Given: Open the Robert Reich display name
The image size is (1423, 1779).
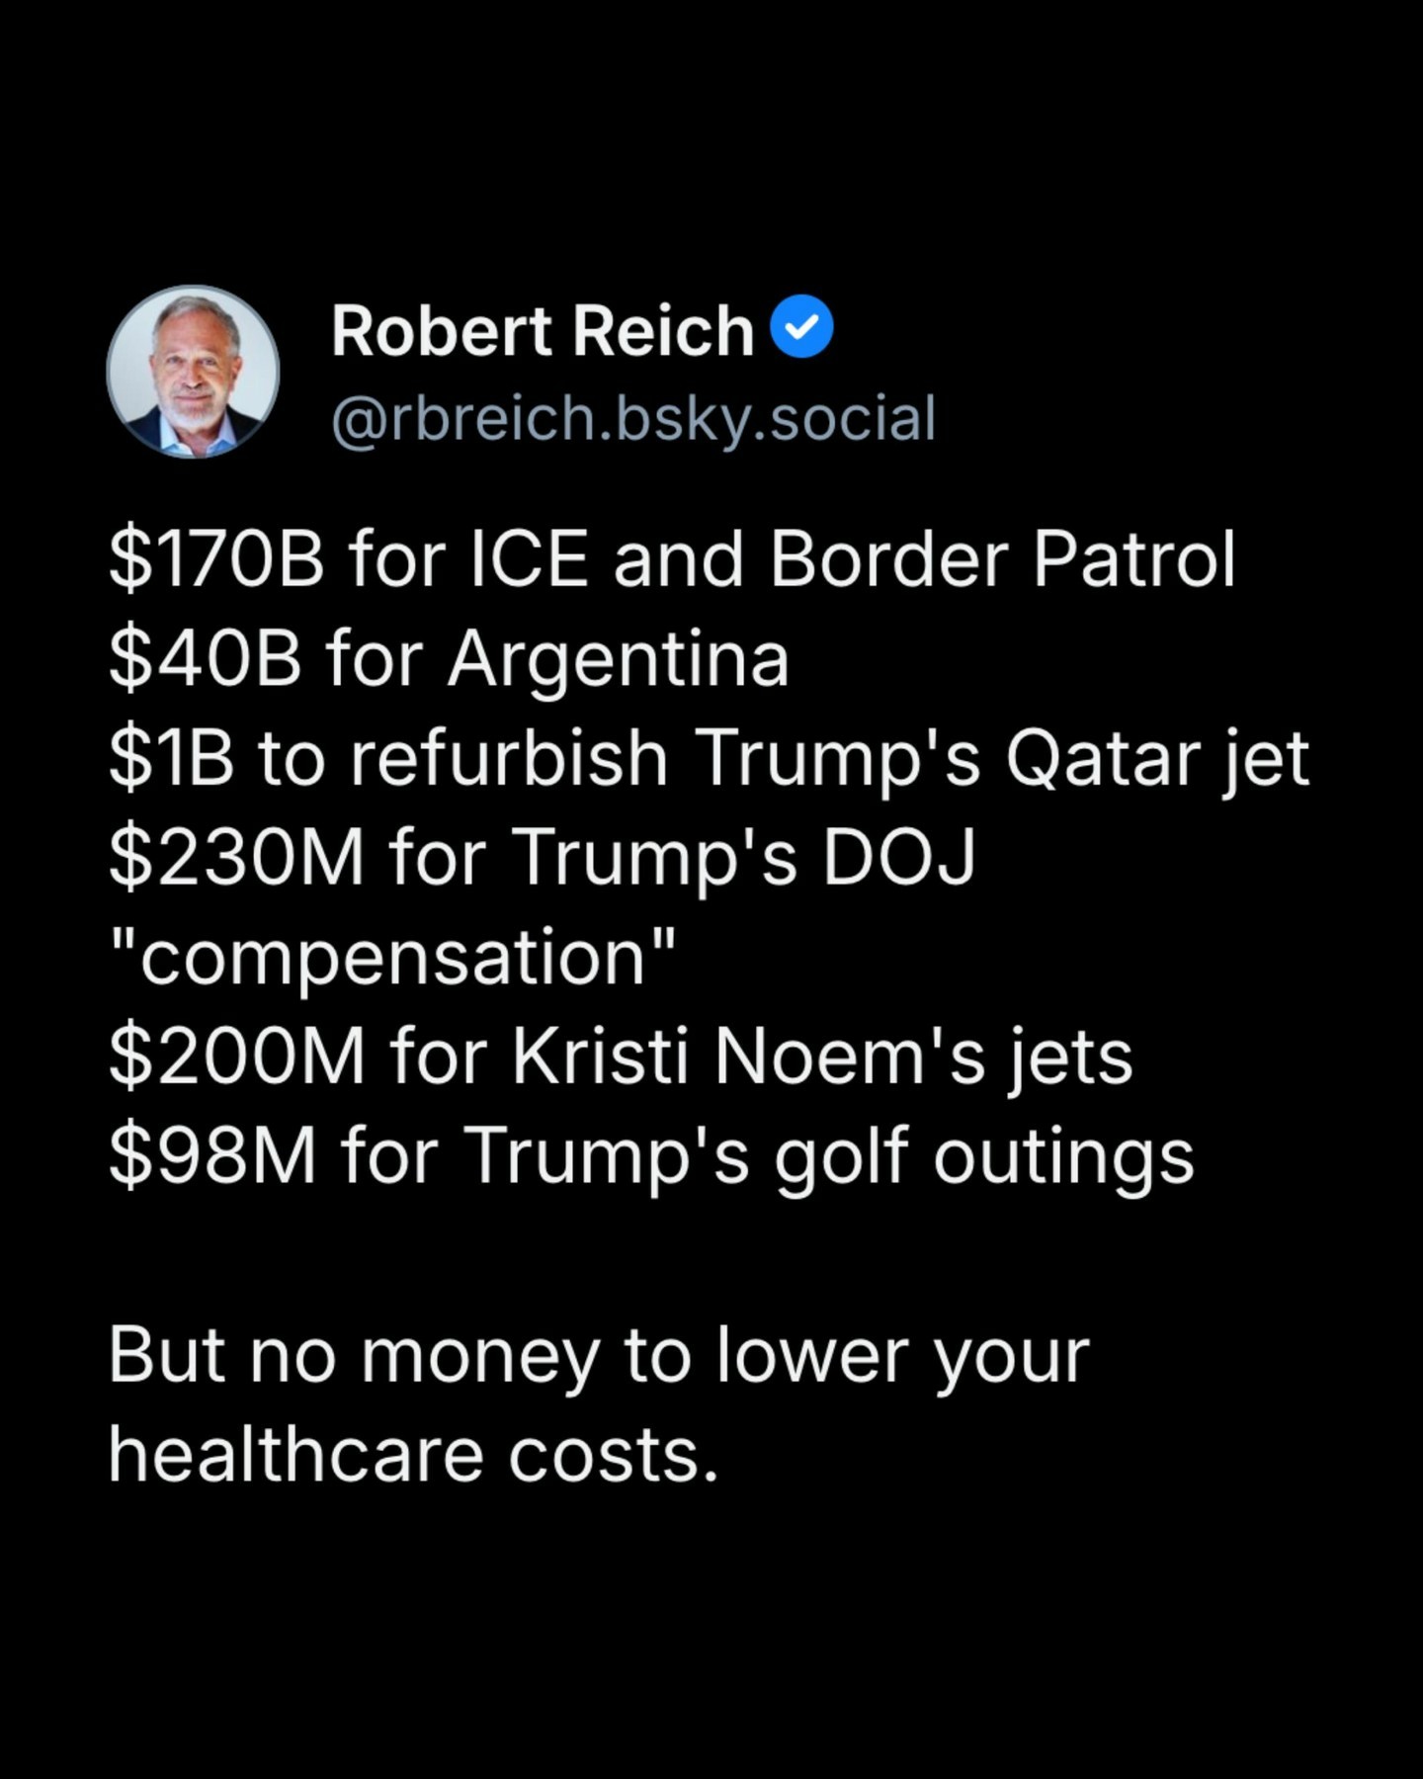Looking at the screenshot, I should pyautogui.click(x=543, y=330).
